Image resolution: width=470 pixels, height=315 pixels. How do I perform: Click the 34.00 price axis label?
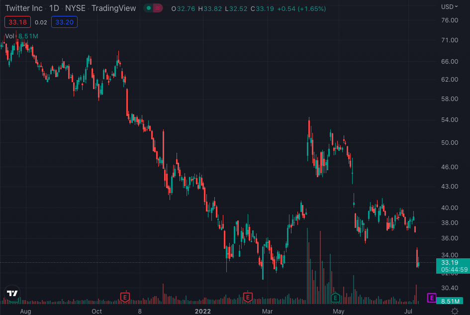click(x=450, y=255)
